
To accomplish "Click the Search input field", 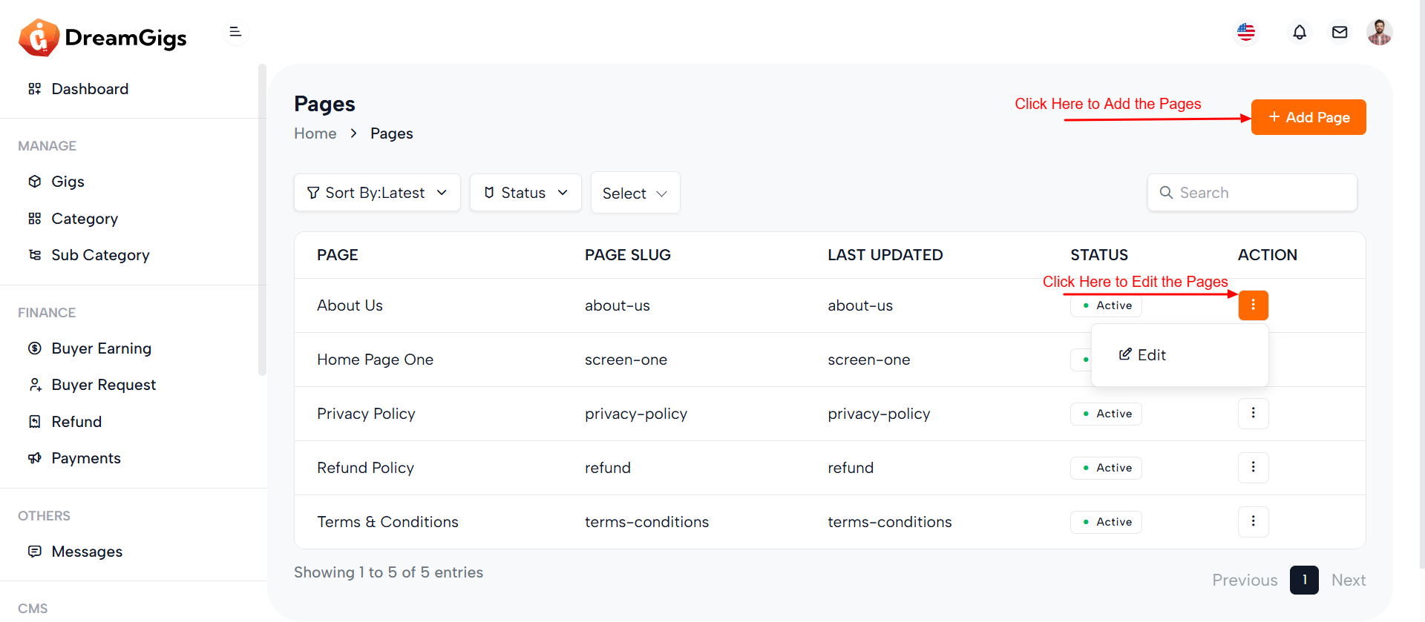I will (x=1262, y=193).
